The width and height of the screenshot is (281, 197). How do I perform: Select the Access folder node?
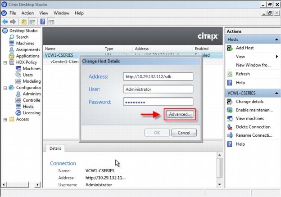point(23,119)
